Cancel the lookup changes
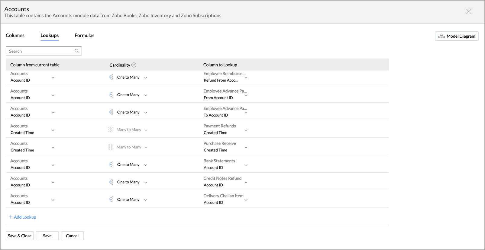The image size is (485, 250). point(72,236)
